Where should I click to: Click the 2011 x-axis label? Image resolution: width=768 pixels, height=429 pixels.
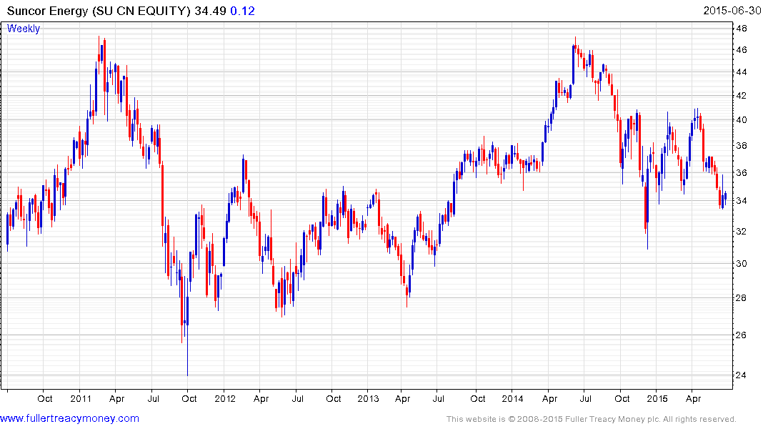81,398
